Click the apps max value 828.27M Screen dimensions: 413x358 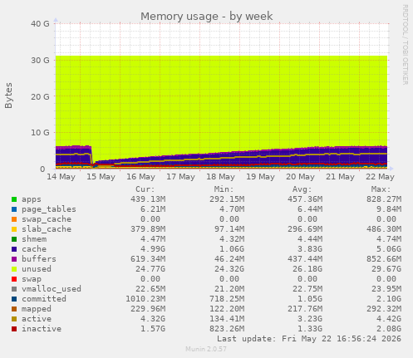pos(384,199)
